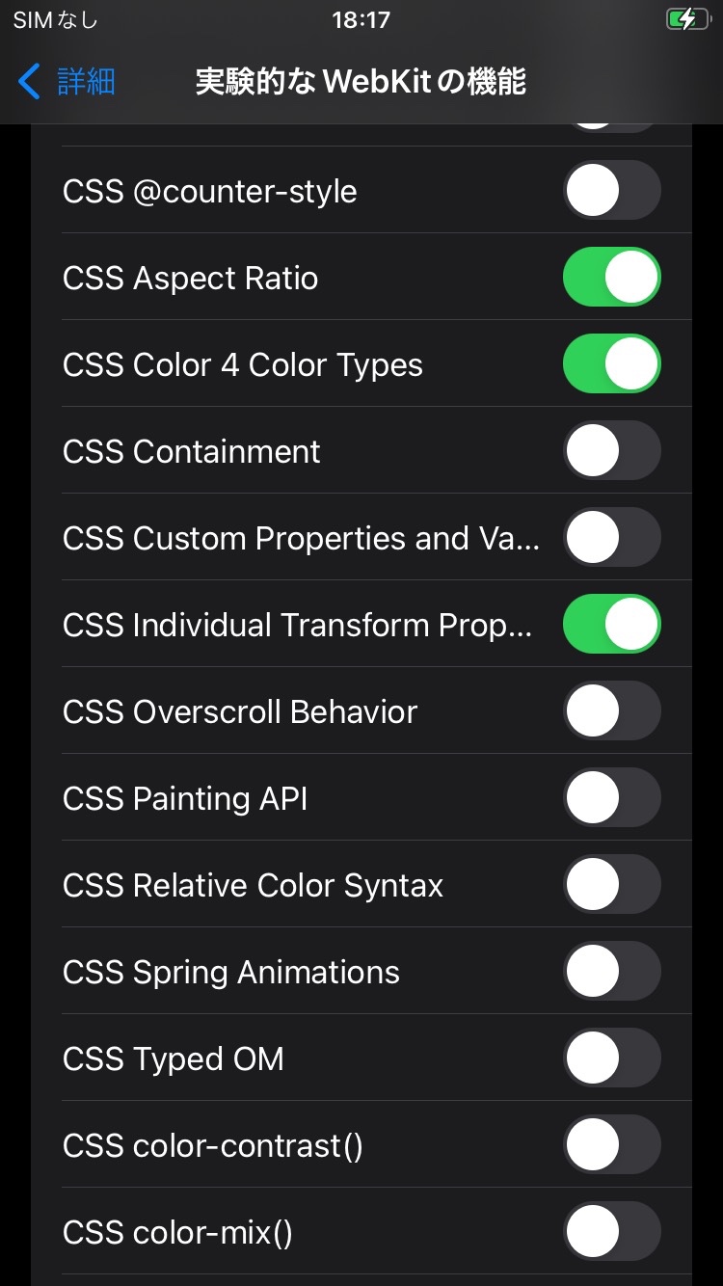Viewport: 723px width, 1286px height.
Task: Enable CSS @counter-style toggle
Action: coord(611,191)
